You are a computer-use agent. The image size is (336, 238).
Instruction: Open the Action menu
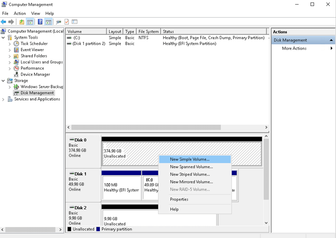[x=20, y=13]
